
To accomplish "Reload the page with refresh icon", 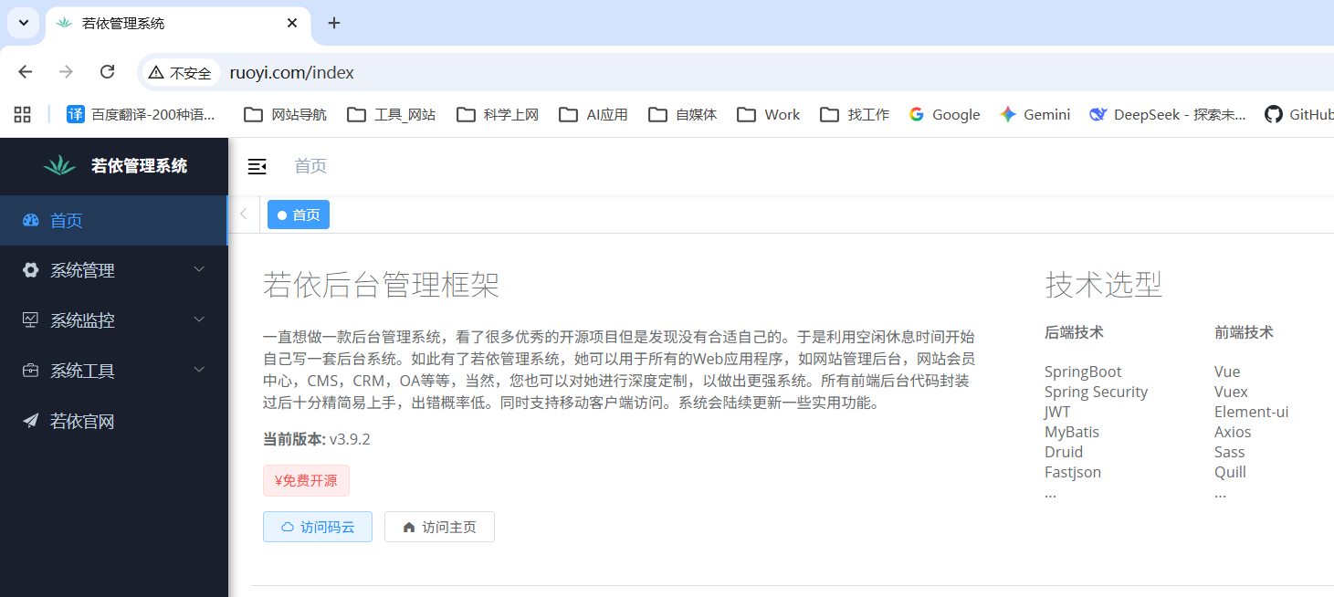I will 107,72.
